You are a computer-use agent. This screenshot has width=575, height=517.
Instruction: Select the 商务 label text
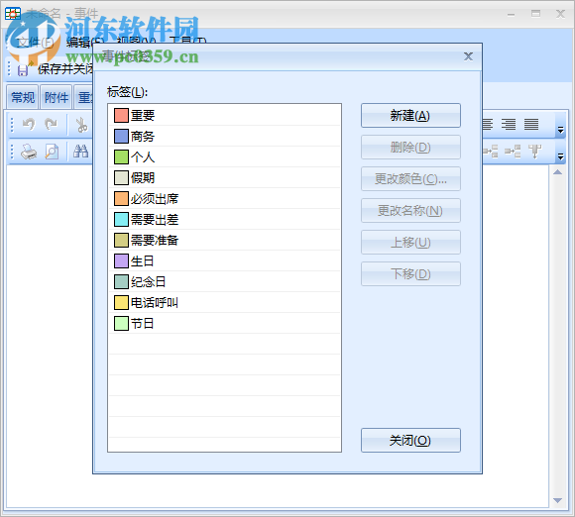143,137
